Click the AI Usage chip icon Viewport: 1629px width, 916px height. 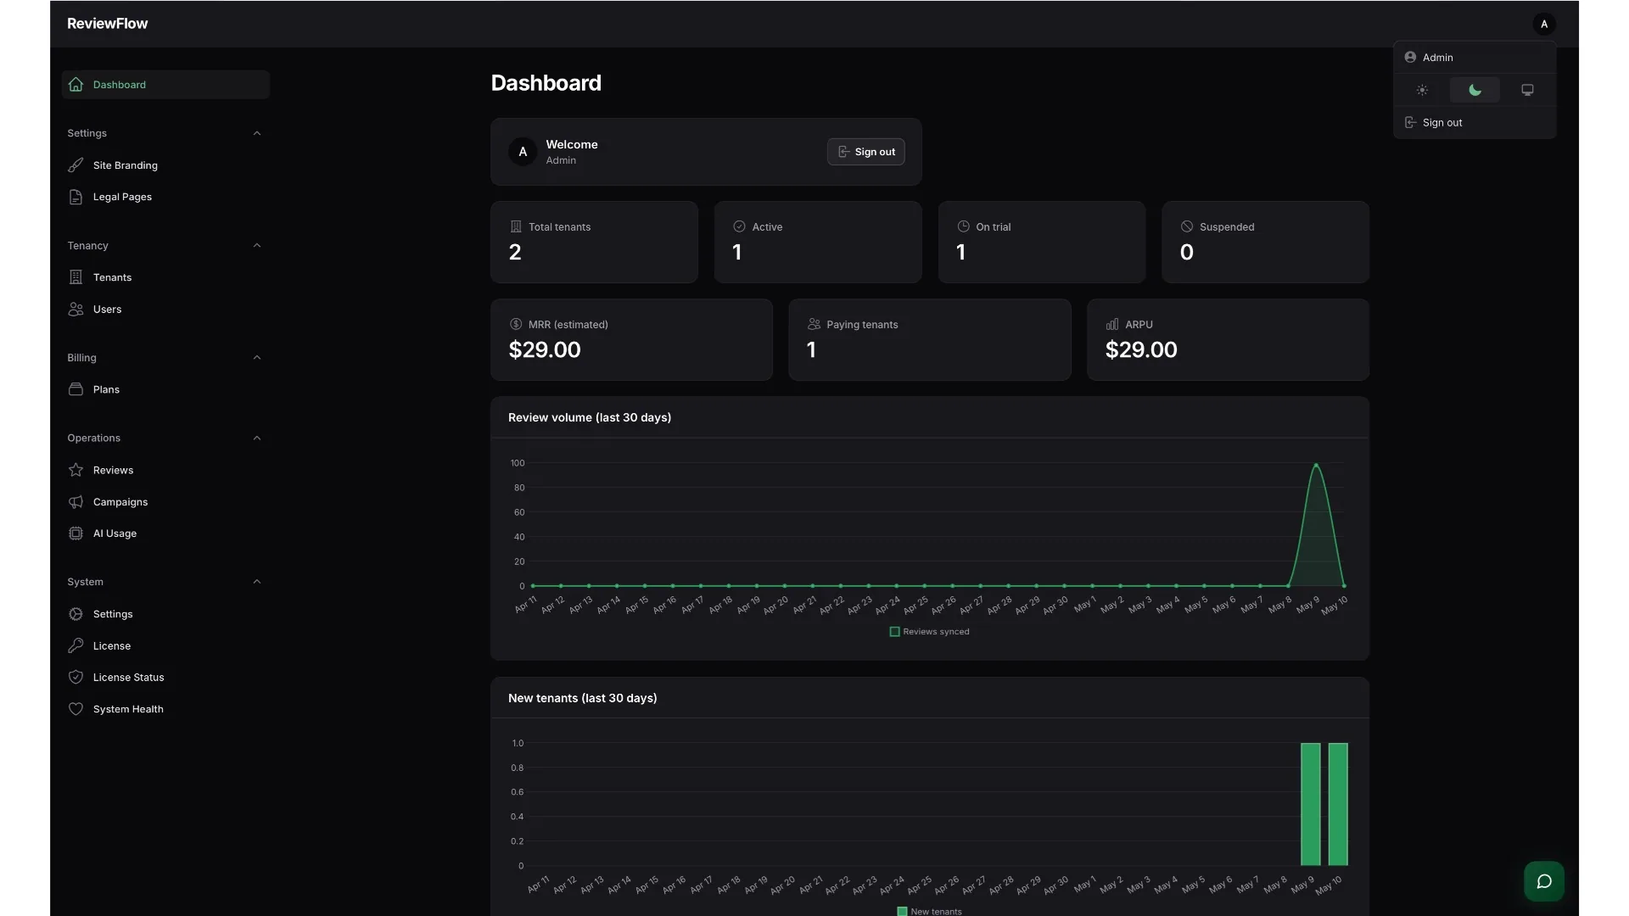point(76,533)
